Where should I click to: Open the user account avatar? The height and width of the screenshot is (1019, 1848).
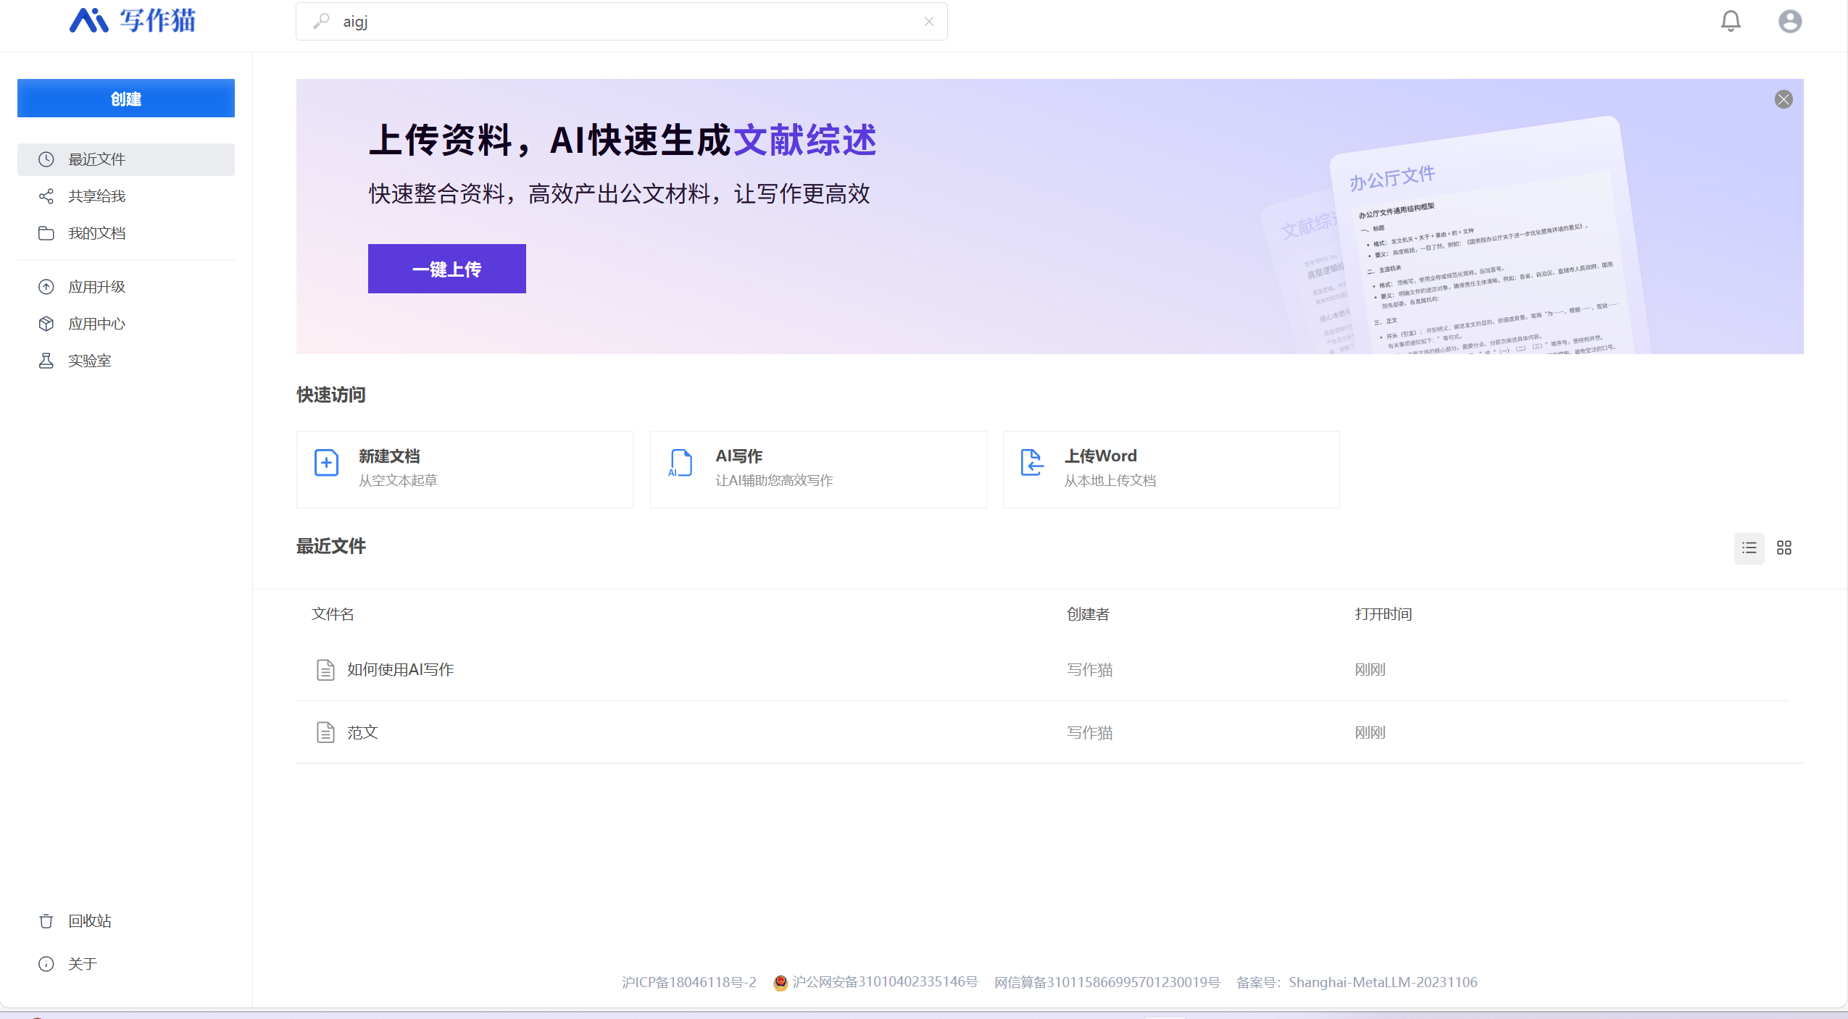tap(1789, 21)
